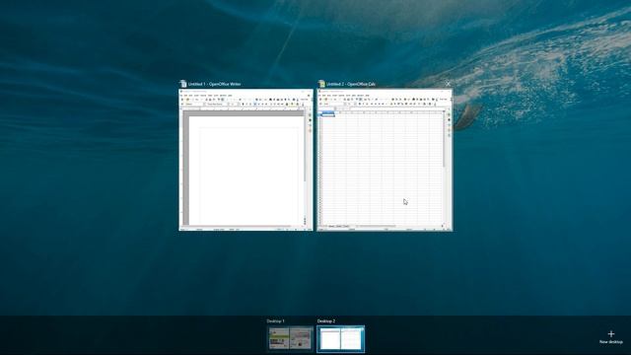Click the OpenOffice Calc spreadsheet icon
The width and height of the screenshot is (631, 355).
(321, 84)
